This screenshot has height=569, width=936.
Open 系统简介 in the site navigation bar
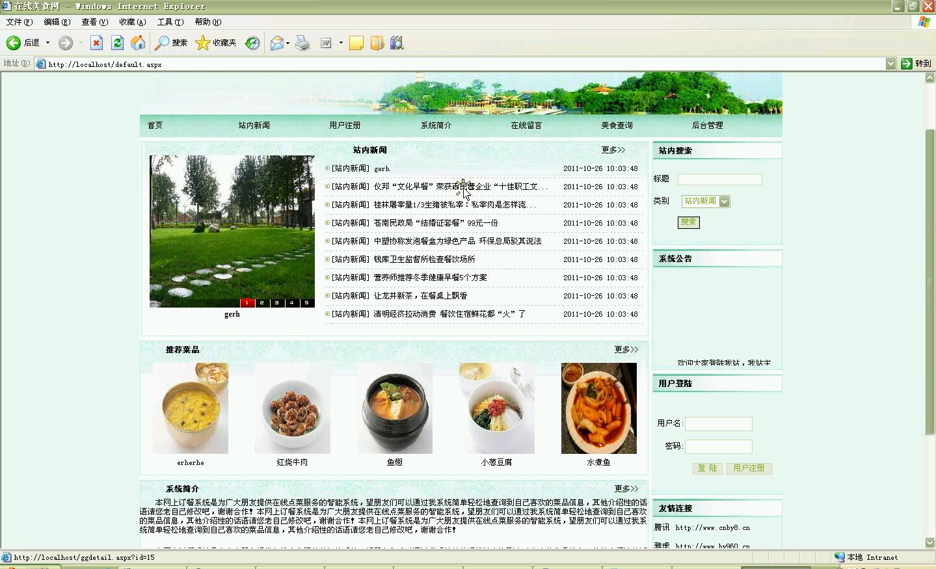436,126
